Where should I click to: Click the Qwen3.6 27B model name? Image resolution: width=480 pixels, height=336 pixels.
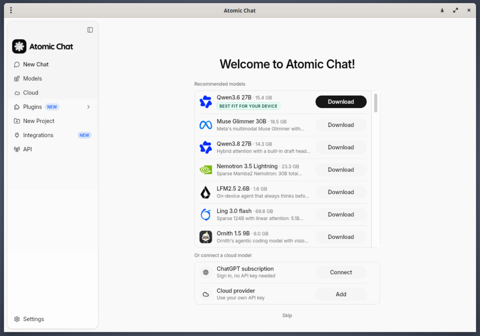[x=234, y=97]
